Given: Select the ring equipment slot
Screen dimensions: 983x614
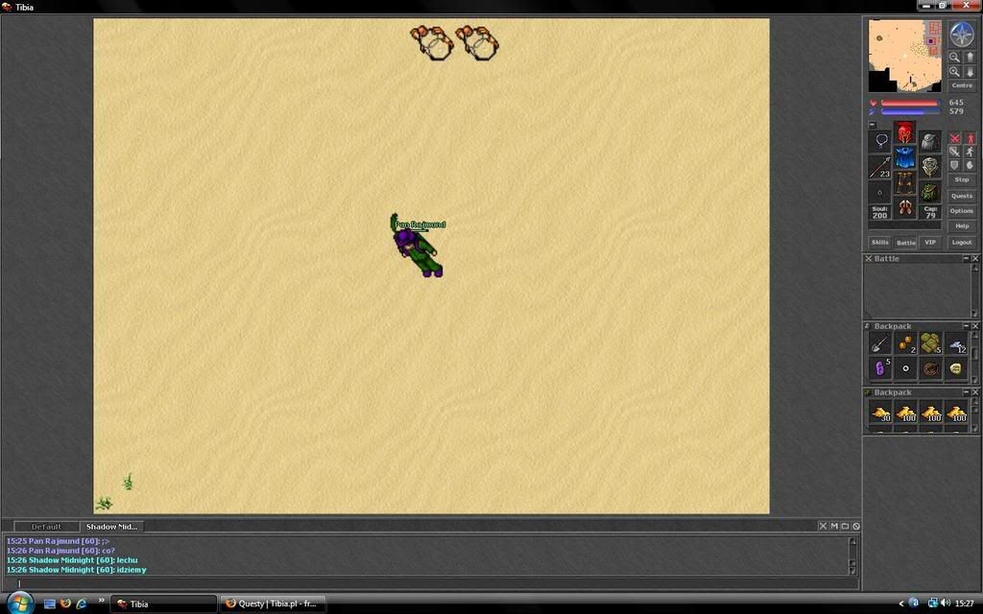Looking at the screenshot, I should click(880, 192).
